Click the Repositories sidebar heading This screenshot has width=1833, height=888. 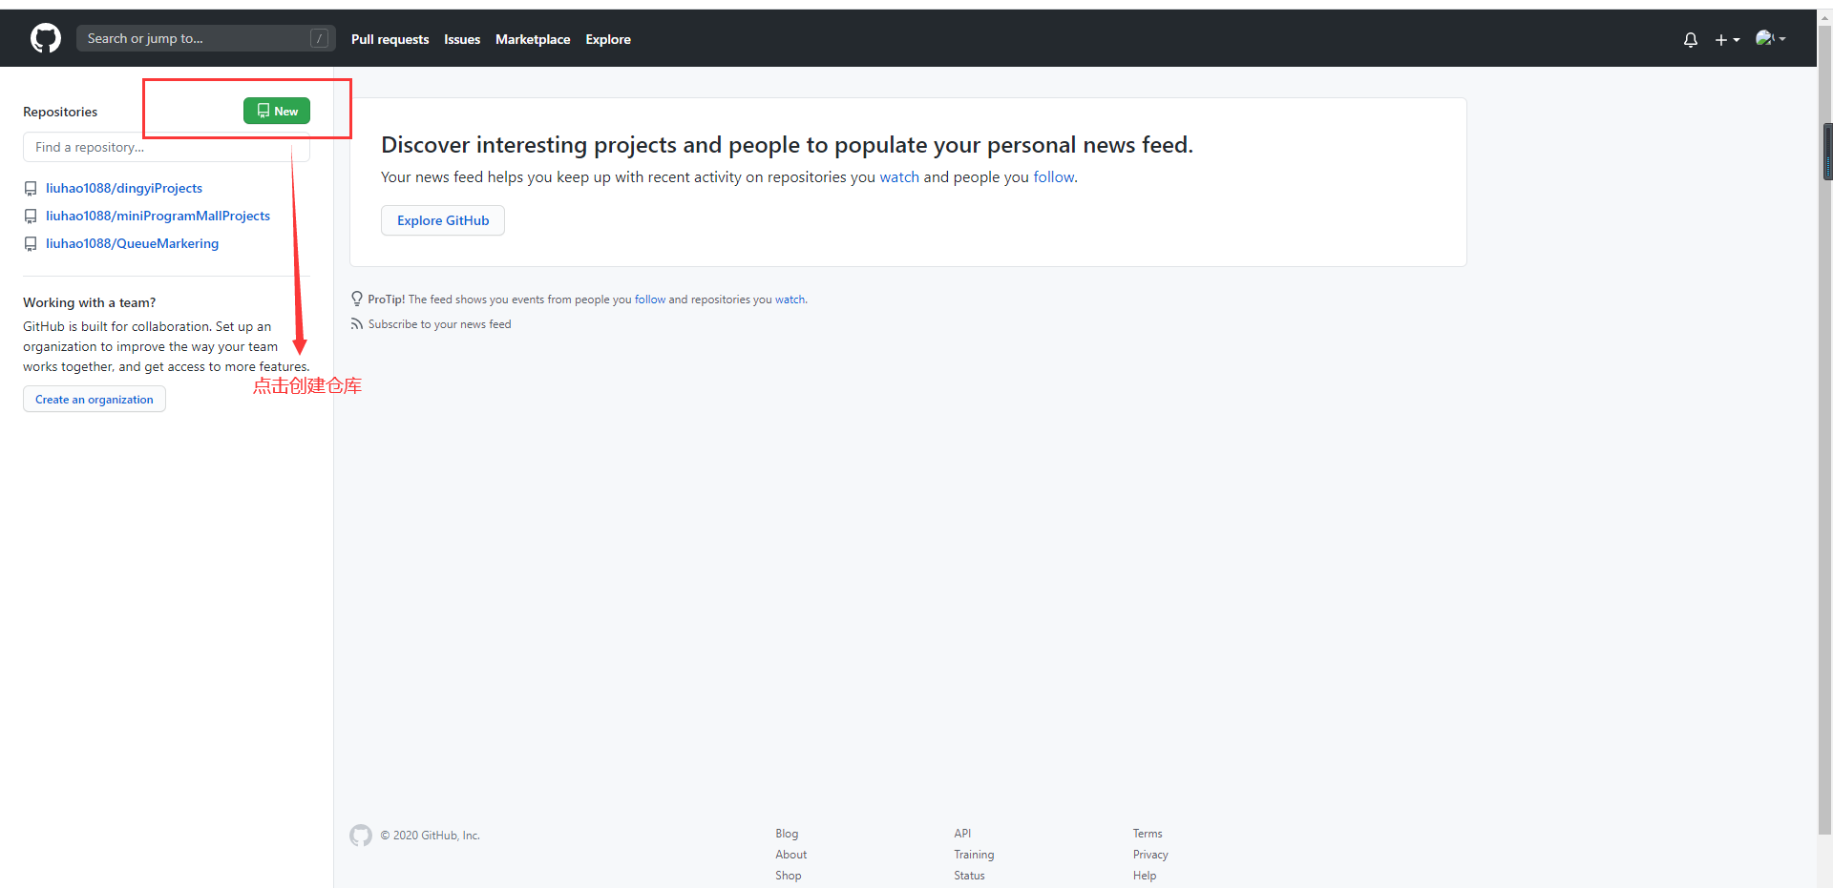(60, 112)
